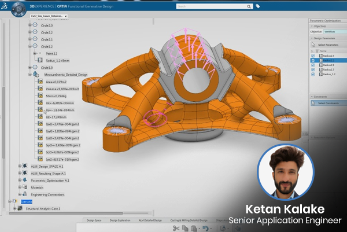Click the Select Parameters button

tap(328, 45)
